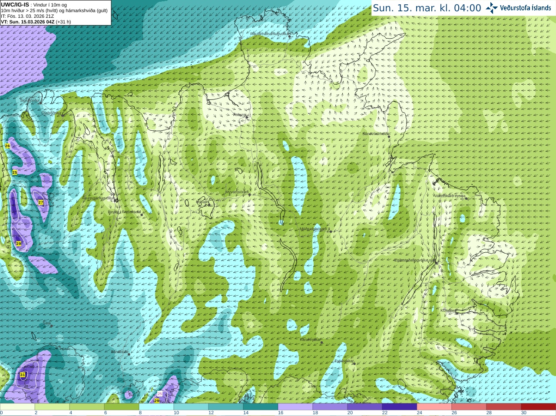Pick the 2–4 m/s legend swatch
The height and width of the screenshot is (416, 556).
click(x=52, y=407)
